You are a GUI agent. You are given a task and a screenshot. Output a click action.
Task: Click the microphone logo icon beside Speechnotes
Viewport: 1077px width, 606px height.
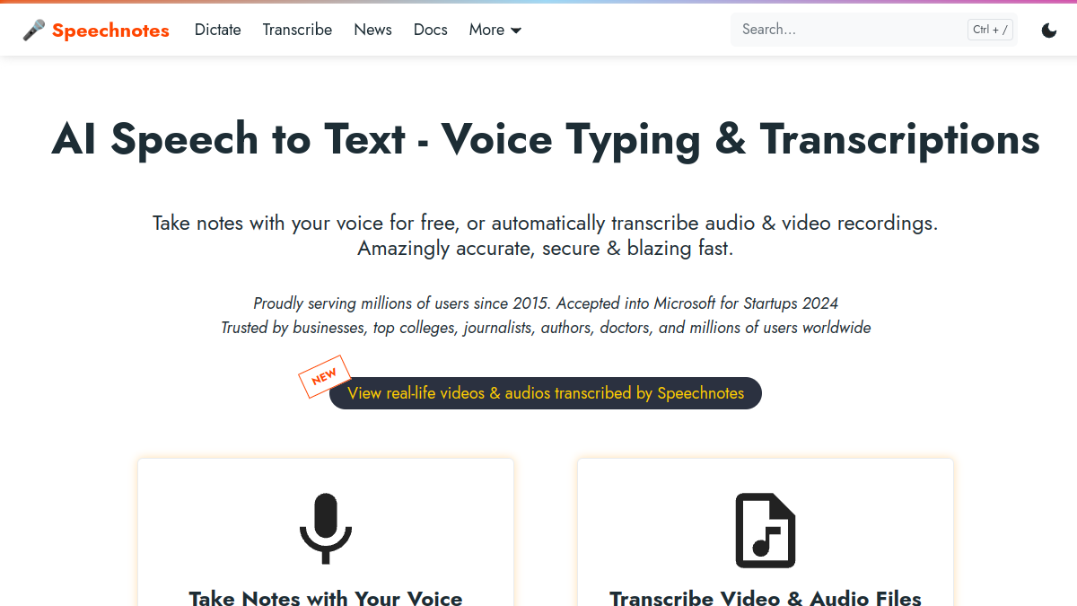tap(34, 31)
